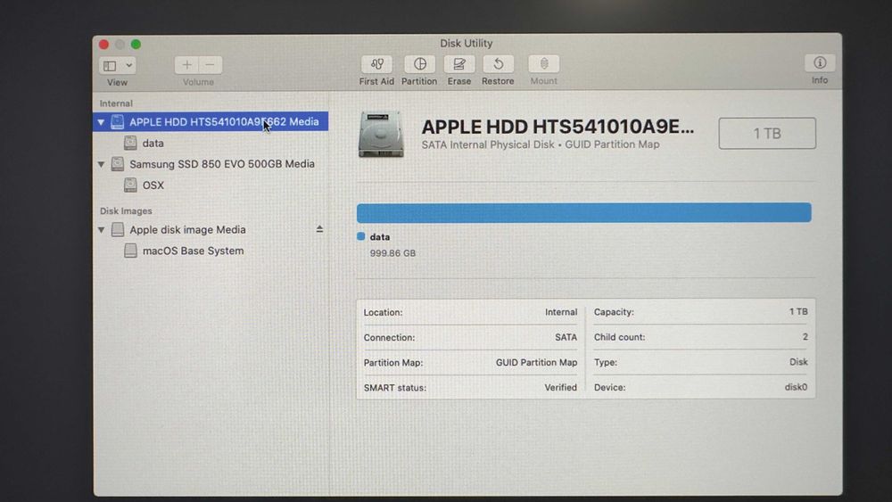Viewport: 892px width, 502px height.
Task: Click the Erase toolbar icon
Action: (x=459, y=64)
